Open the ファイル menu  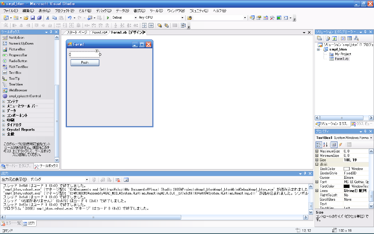point(11,11)
